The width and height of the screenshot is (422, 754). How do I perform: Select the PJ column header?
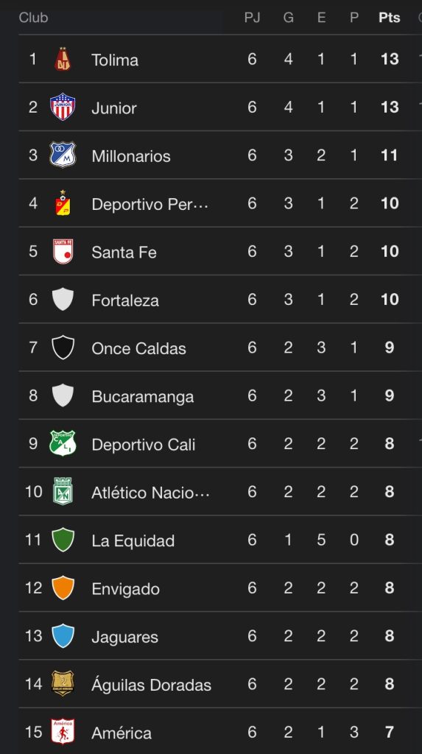click(252, 18)
